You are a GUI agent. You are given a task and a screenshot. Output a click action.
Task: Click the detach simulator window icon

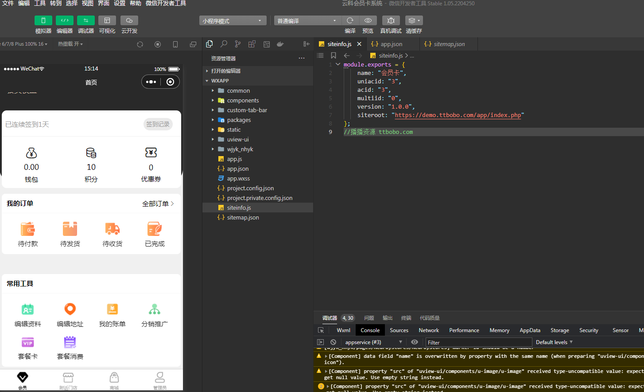coord(193,44)
